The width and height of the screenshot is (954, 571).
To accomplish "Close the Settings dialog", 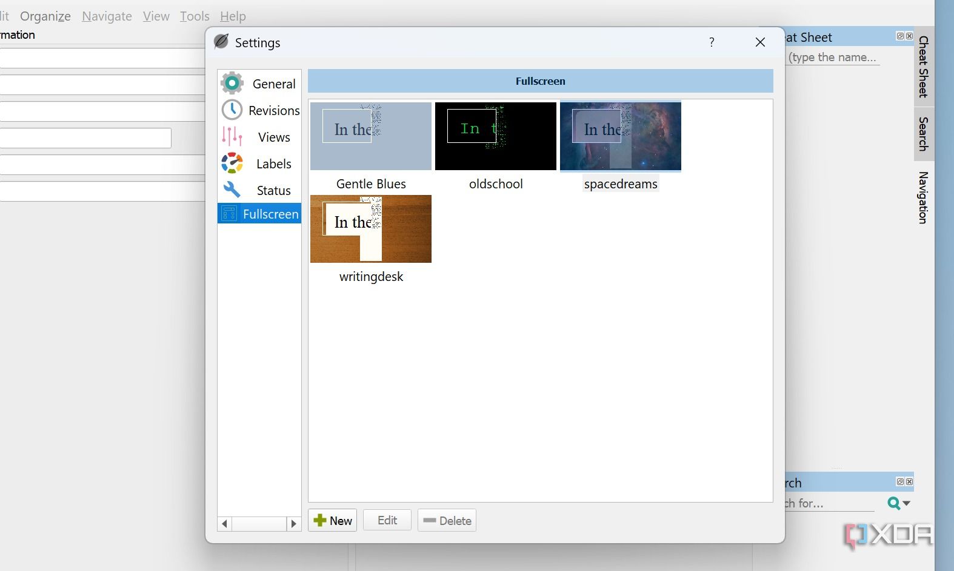I will click(760, 42).
